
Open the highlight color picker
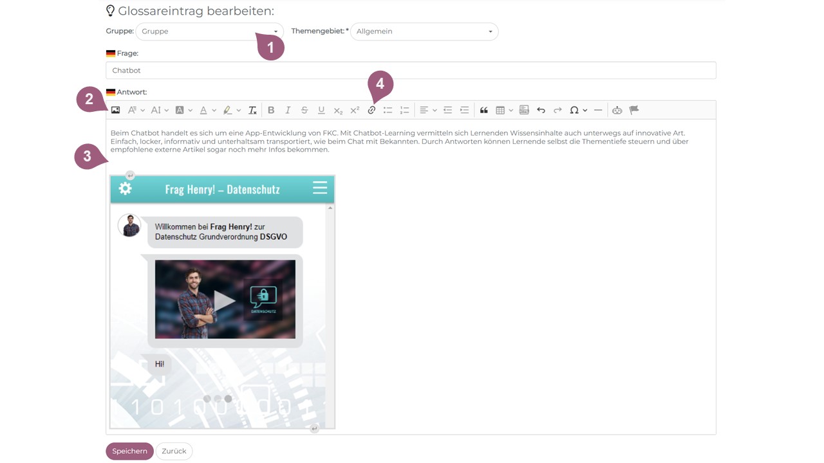(231, 110)
